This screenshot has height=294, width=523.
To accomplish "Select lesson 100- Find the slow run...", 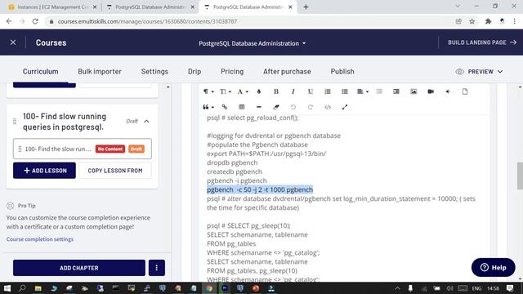I will click(83, 149).
